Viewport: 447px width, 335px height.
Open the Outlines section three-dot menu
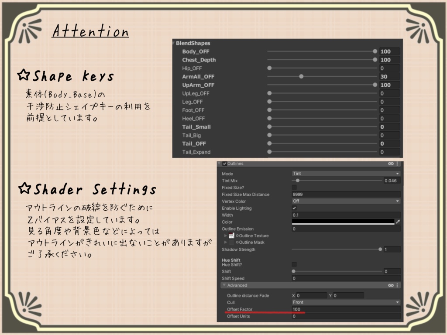tap(397, 164)
